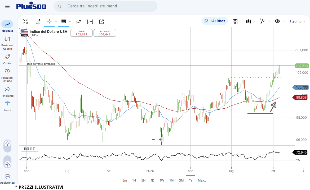Select the 5m timeframe
Viewport: 310px width, 190px height.
(125, 180)
